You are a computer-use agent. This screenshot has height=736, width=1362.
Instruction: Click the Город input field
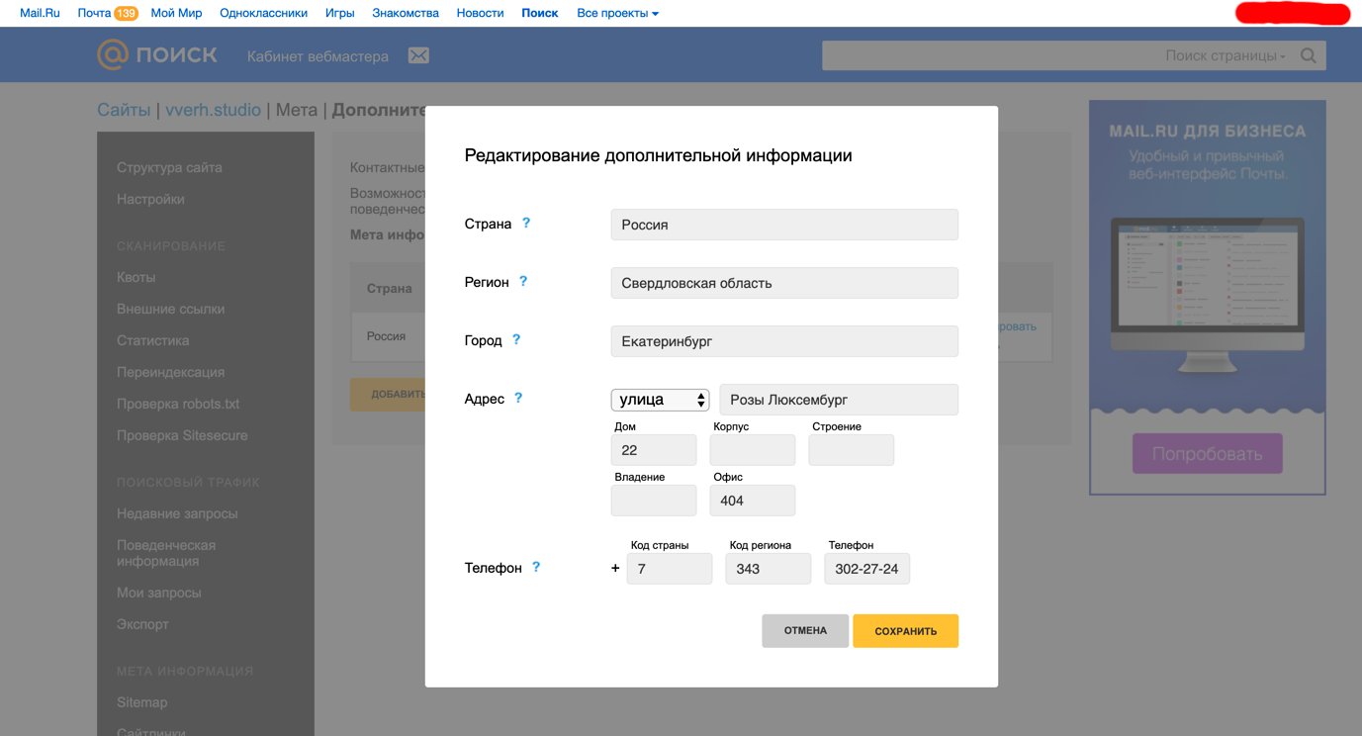point(784,341)
